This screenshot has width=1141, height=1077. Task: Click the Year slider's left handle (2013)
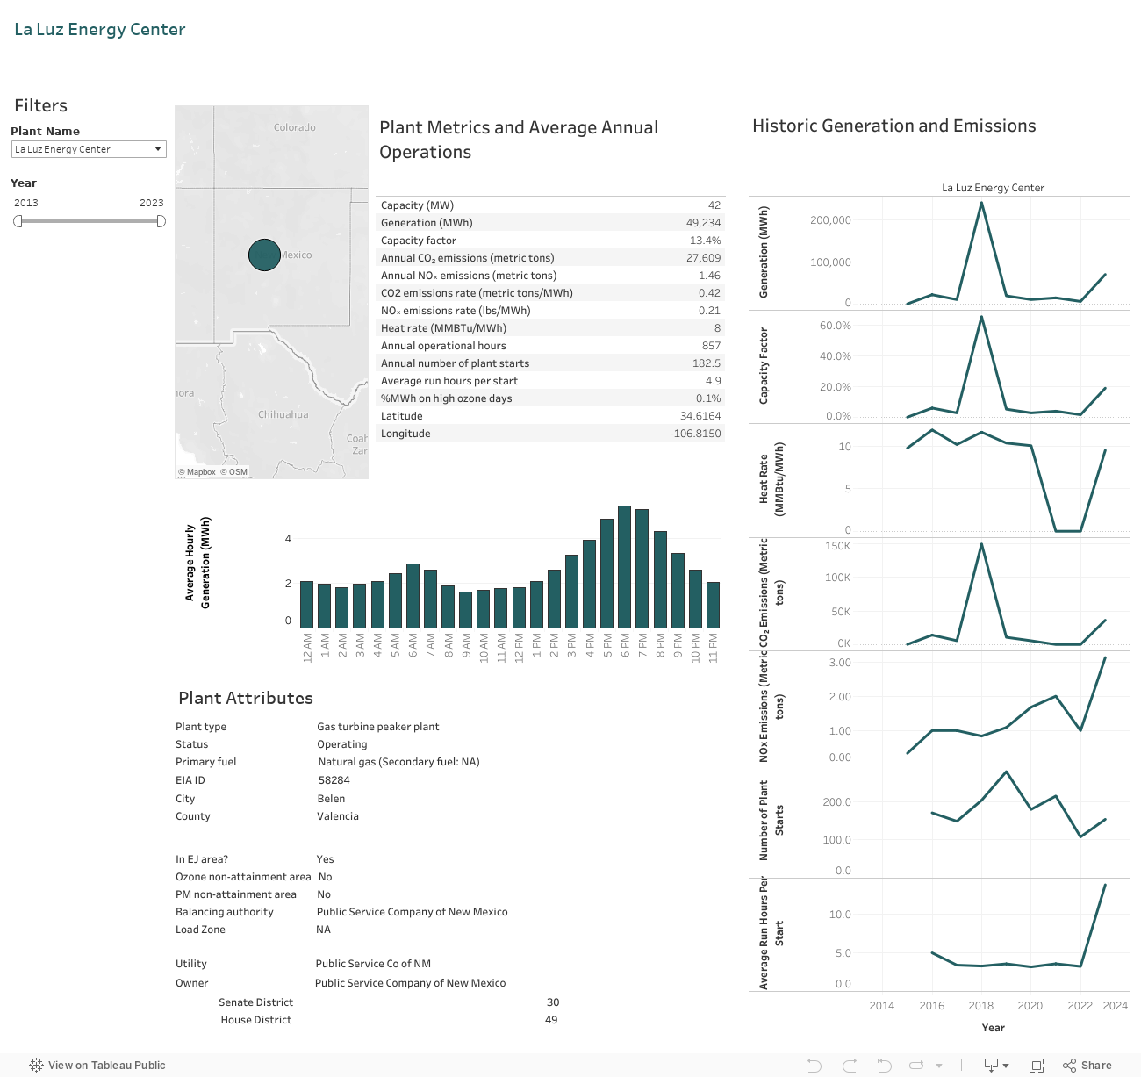point(18,221)
